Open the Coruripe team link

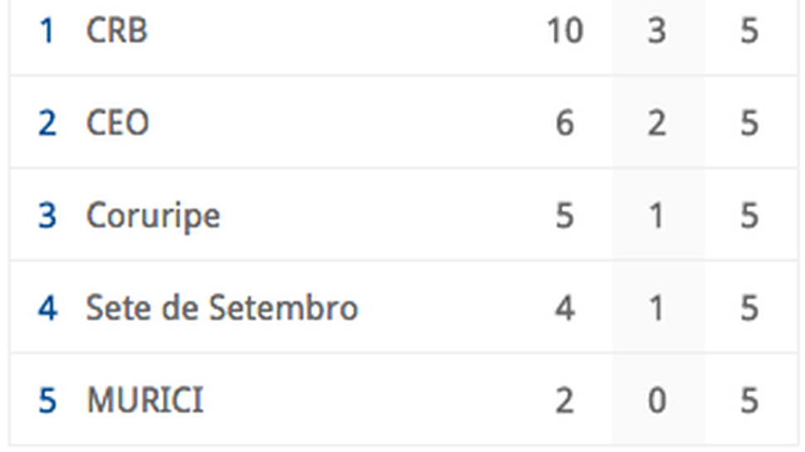tap(153, 216)
